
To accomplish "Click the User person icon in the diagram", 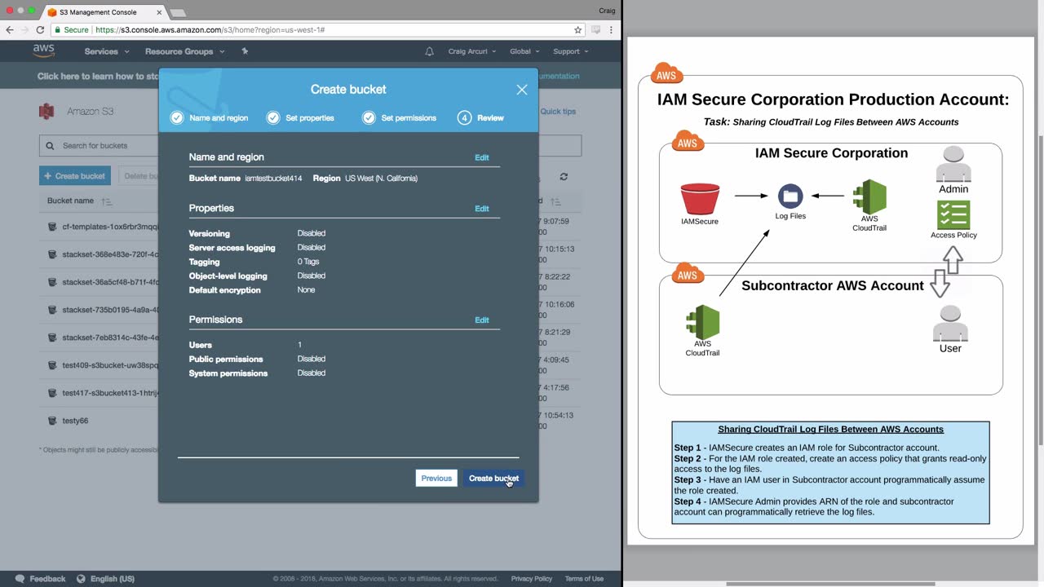I will coord(950,324).
